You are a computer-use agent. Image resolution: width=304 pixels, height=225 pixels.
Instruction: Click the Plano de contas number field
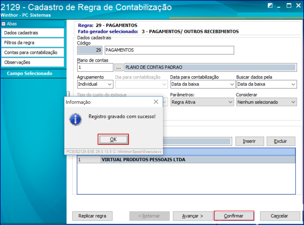(95, 67)
